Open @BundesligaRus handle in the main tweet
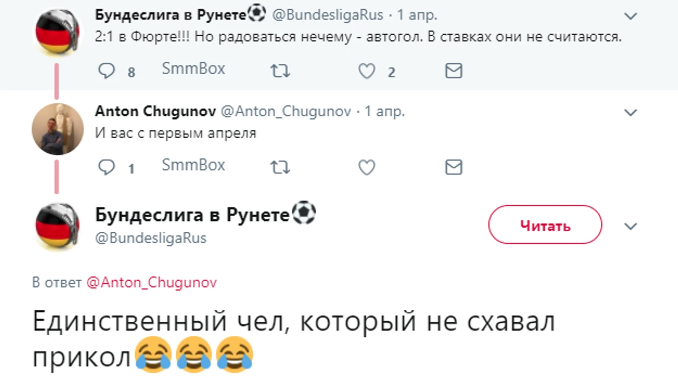 click(150, 238)
